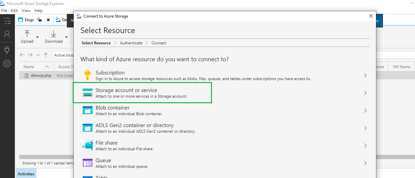Click the Upload toolbar button
This screenshot has height=178, width=415.
pyautogui.click(x=27, y=37)
